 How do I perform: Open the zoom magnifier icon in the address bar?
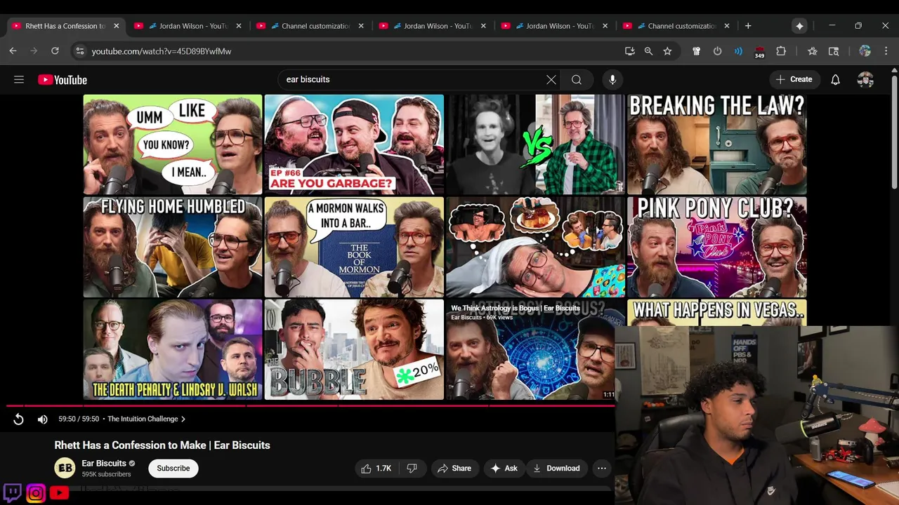click(x=648, y=51)
